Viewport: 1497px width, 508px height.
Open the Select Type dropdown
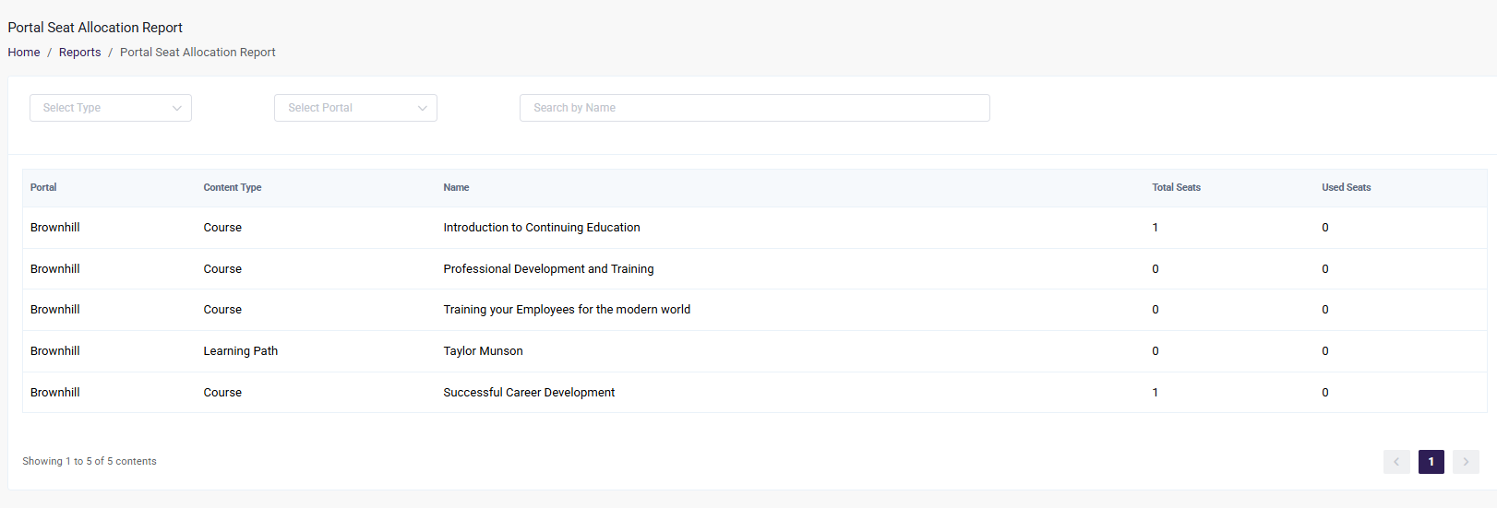point(111,108)
